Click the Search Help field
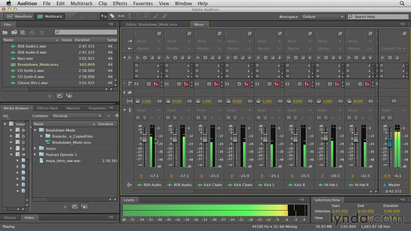Viewport: 411px width, 231px height. (x=378, y=16)
